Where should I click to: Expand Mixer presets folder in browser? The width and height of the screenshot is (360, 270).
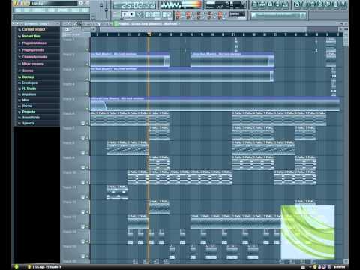coord(32,64)
